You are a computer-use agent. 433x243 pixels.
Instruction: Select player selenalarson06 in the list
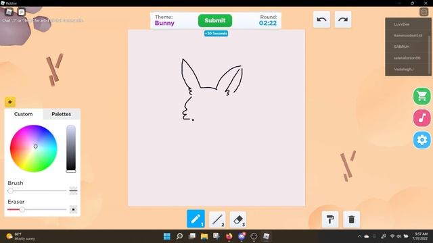[x=407, y=58]
